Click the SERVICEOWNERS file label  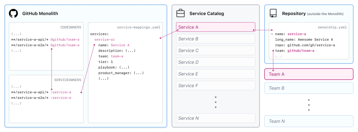[x=68, y=80]
